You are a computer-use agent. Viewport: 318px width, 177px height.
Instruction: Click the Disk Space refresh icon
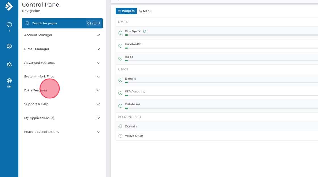click(145, 31)
